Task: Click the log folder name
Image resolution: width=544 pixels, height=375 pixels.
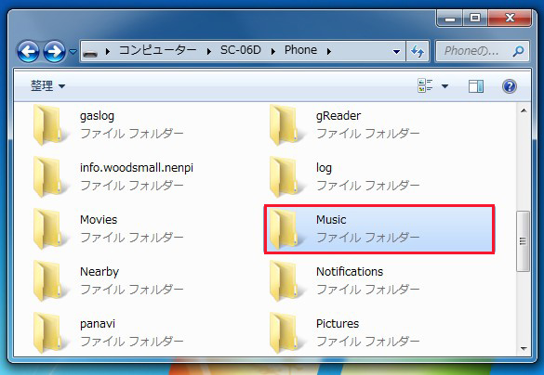Action: coord(324,168)
